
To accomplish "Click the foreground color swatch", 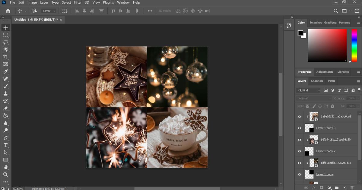I will 301,33.
